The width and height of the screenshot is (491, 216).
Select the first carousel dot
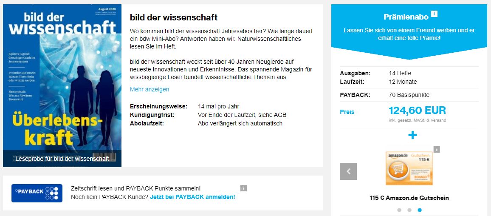399,210
